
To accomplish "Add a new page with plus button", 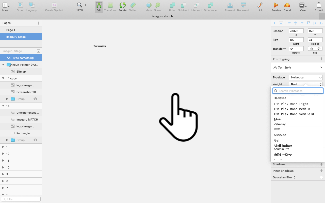I will point(38,23).
